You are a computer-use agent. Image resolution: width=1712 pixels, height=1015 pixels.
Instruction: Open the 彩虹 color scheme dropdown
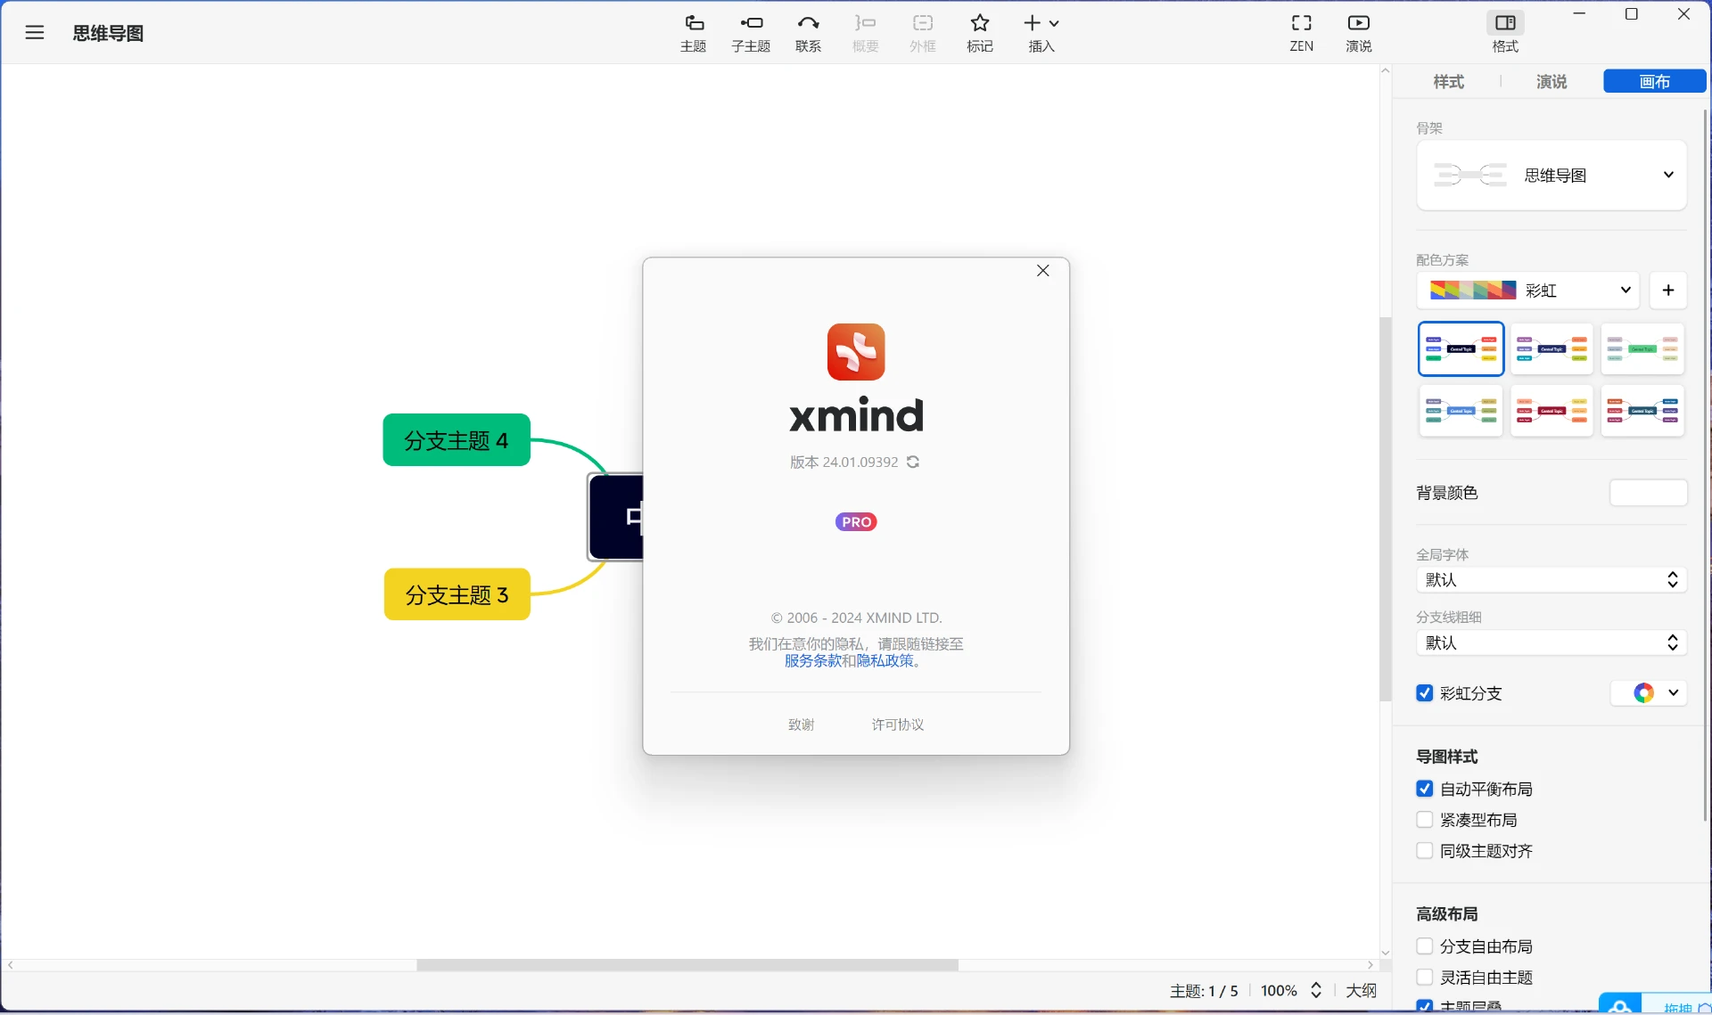point(1626,291)
